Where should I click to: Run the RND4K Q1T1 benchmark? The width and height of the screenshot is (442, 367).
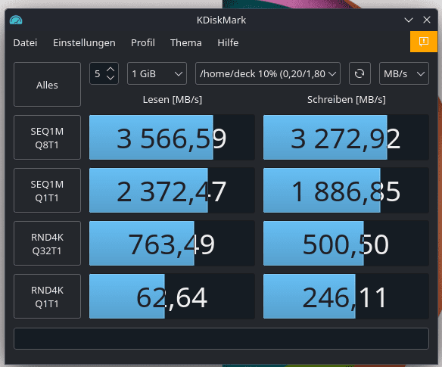(47, 297)
